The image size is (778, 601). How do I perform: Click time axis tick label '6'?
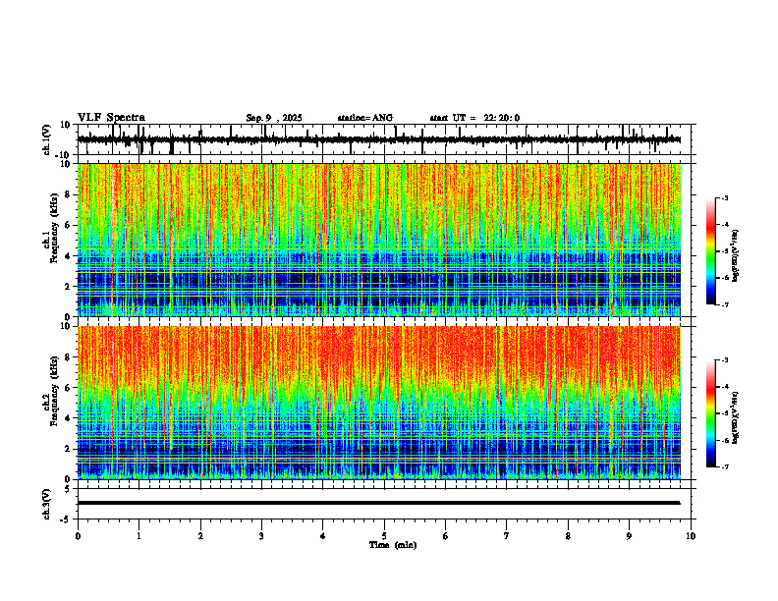pyautogui.click(x=446, y=536)
